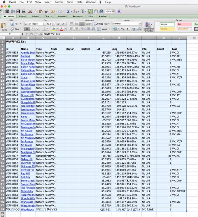The image size is (198, 217).
Task: Click the Paste clipboard icon in top toolbar
Action: [41, 11]
